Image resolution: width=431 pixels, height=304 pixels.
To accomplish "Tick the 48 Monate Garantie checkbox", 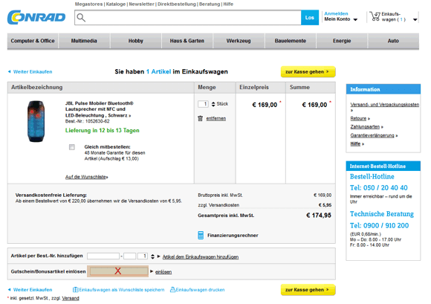I will 72,147.
